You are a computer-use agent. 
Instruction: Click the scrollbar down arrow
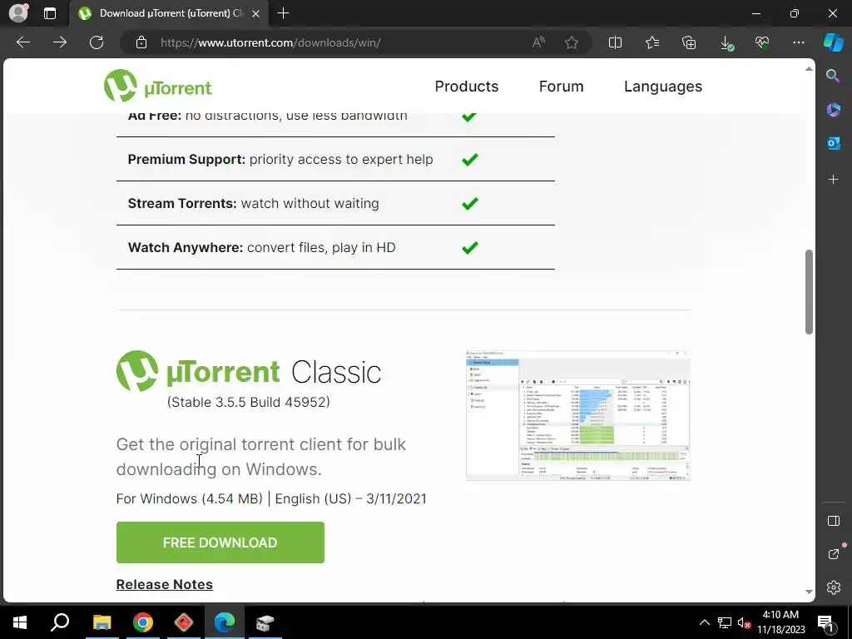click(x=809, y=592)
